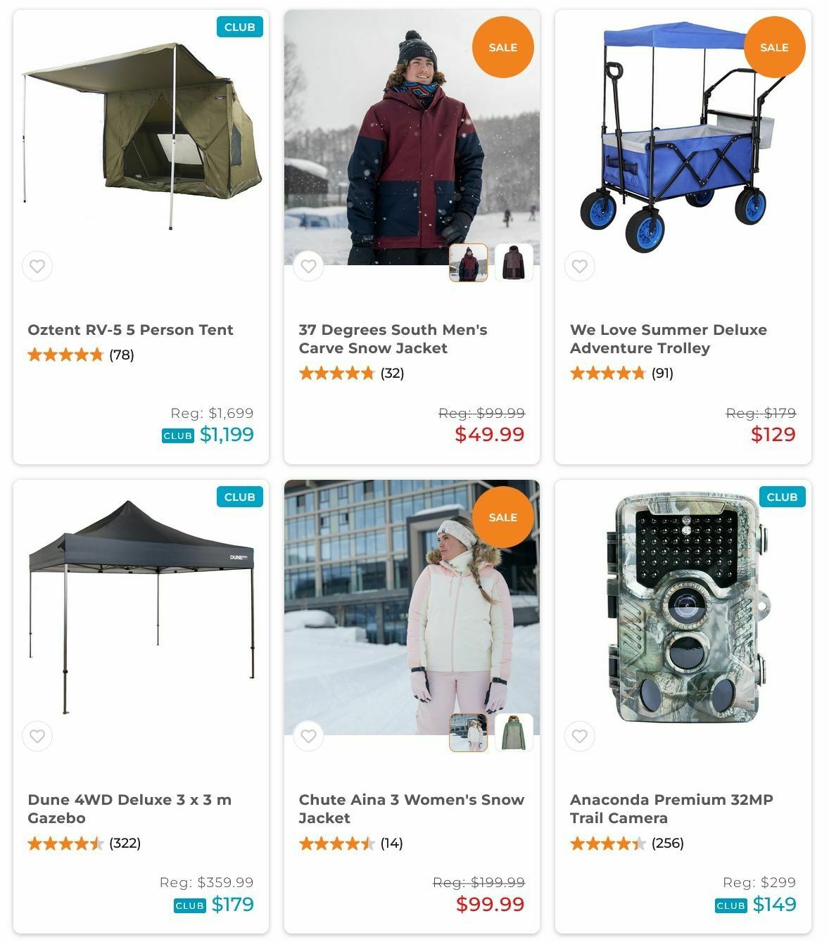Screen dimensions: 829x942
Task: Select maroon-navy color swatch on men's jacket
Action: [468, 263]
